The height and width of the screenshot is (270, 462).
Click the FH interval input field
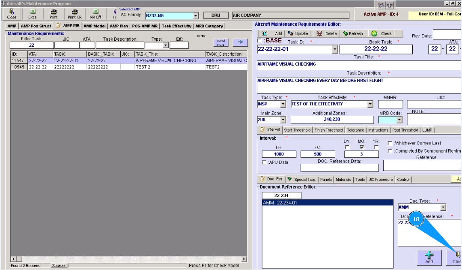[x=279, y=154]
